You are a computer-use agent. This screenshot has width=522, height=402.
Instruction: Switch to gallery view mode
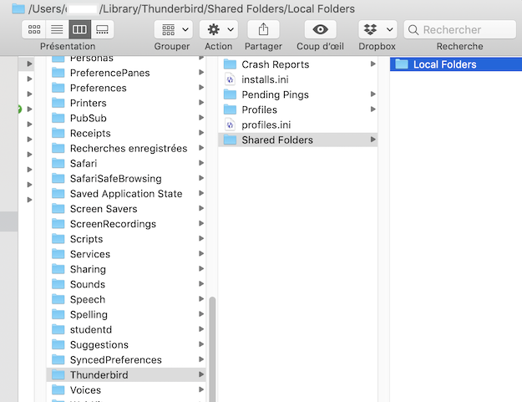tap(102, 29)
